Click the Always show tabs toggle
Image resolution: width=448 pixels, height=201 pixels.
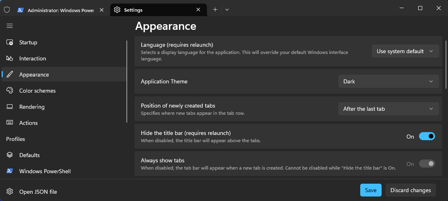click(427, 164)
